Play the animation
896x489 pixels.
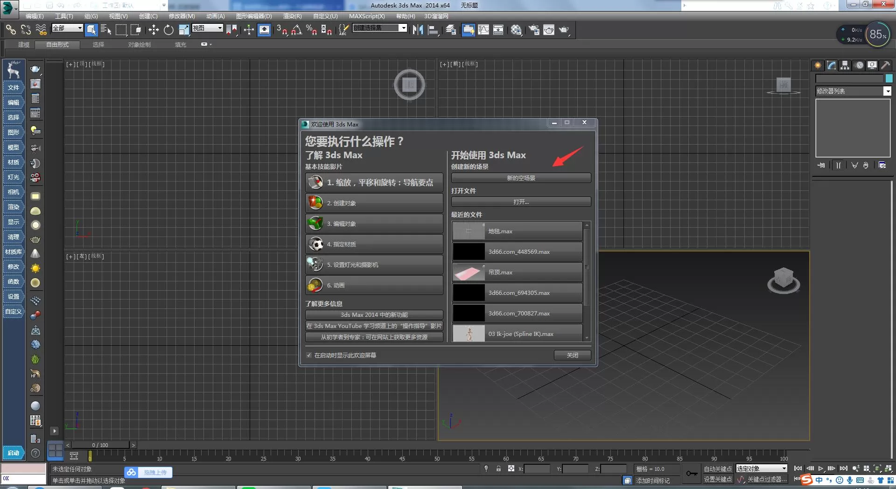point(820,468)
